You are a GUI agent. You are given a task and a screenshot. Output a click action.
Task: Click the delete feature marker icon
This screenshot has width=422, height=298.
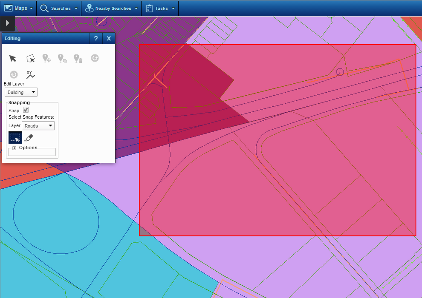point(78,58)
